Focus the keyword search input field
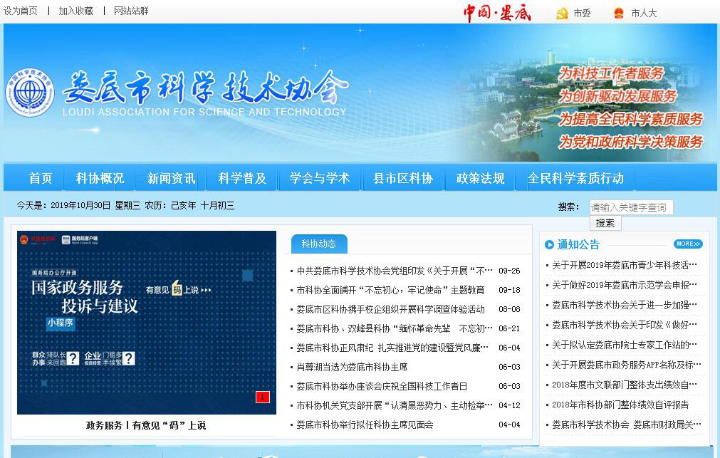Viewport: 720px width, 458px height. coord(631,207)
